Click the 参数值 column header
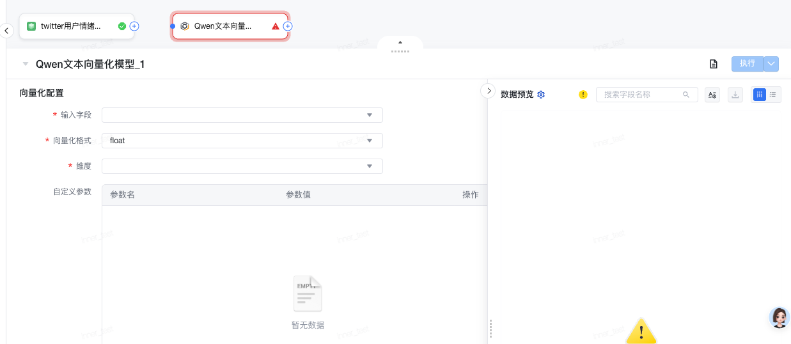This screenshot has height=344, width=791. [x=298, y=195]
